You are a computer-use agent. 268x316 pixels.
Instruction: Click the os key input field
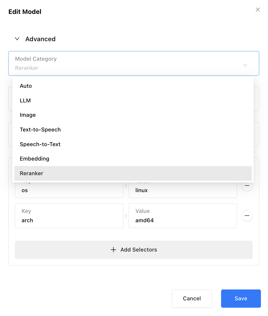click(x=69, y=190)
